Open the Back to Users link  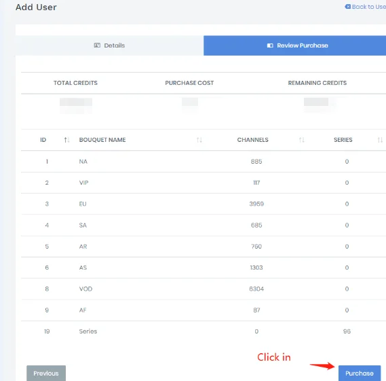click(x=366, y=7)
